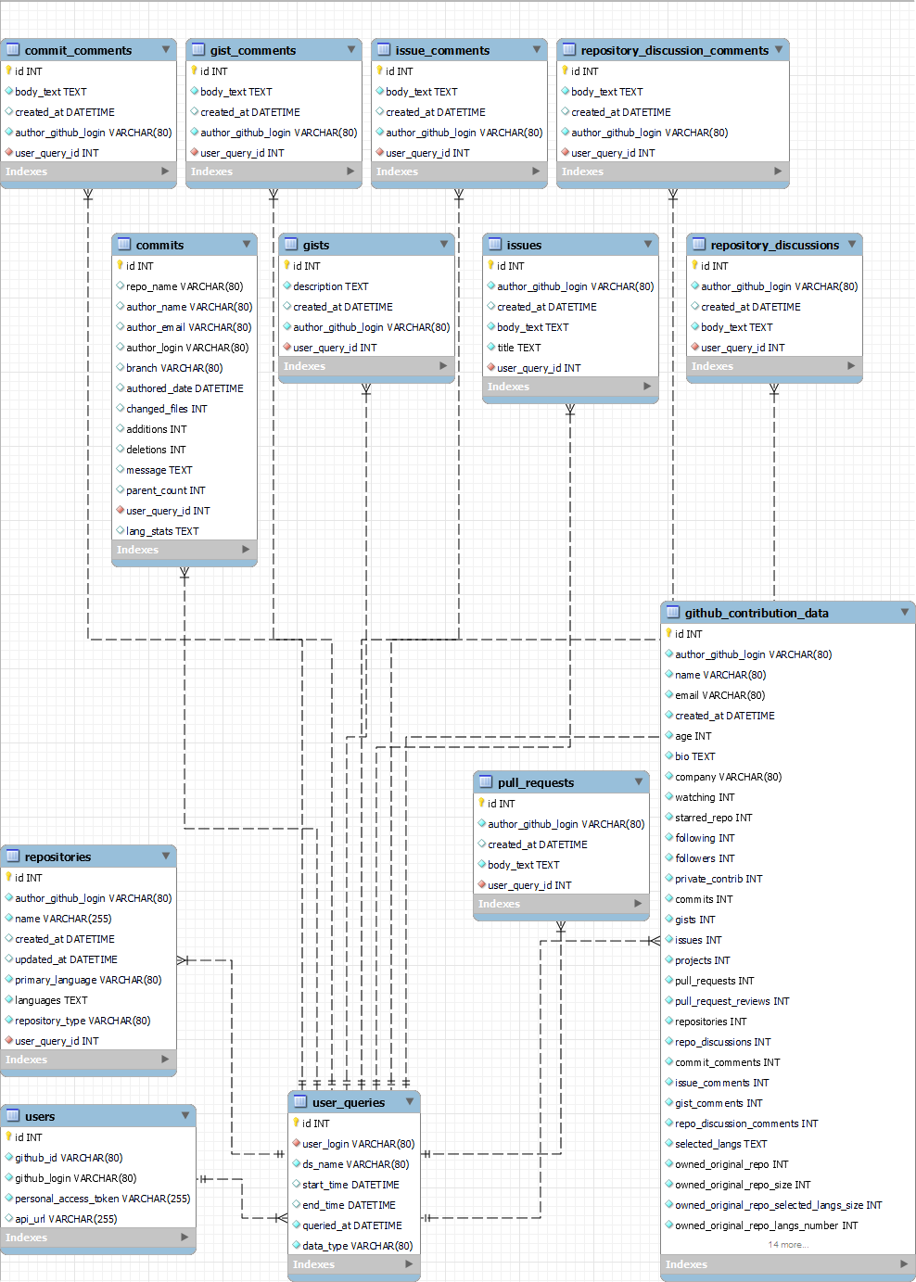The image size is (916, 1282).
Task: Collapse the commits table with header arrow
Action: pos(247,245)
